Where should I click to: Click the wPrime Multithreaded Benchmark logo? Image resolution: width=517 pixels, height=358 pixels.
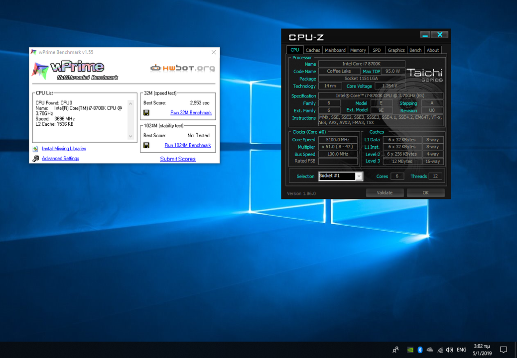point(75,71)
